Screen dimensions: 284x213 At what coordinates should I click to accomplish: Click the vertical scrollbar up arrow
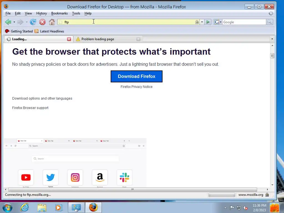pos(272,45)
